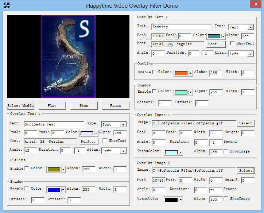The width and height of the screenshot is (264, 213).
Task: Pick the teal text color swatch in Overlay Text 2
Action: click(x=214, y=36)
